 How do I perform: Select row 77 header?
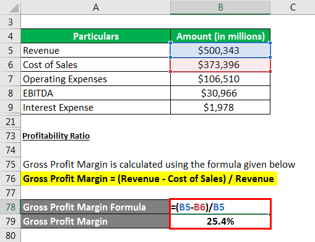(11, 192)
